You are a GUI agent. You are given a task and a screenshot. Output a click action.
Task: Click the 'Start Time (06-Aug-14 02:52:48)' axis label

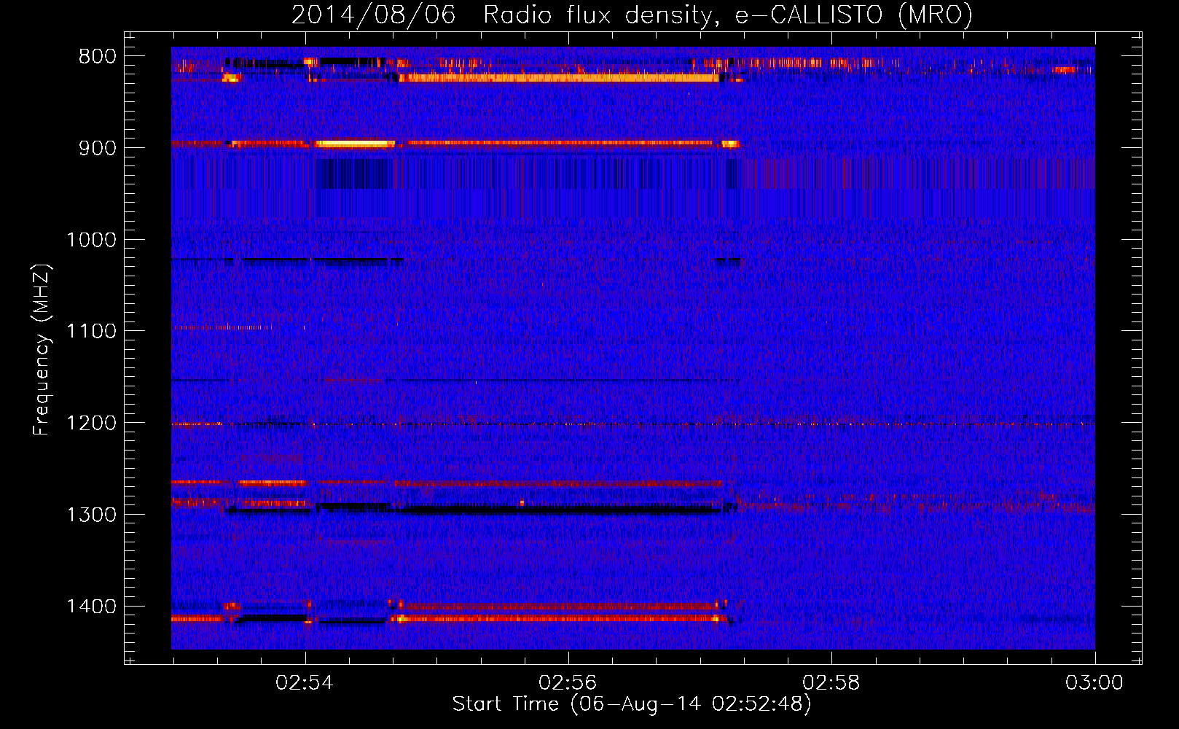pos(632,704)
